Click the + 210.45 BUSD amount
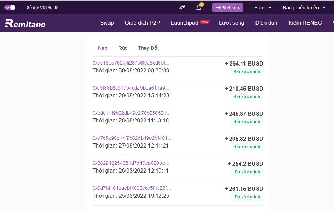The height and width of the screenshot is (211, 334). pyautogui.click(x=244, y=89)
